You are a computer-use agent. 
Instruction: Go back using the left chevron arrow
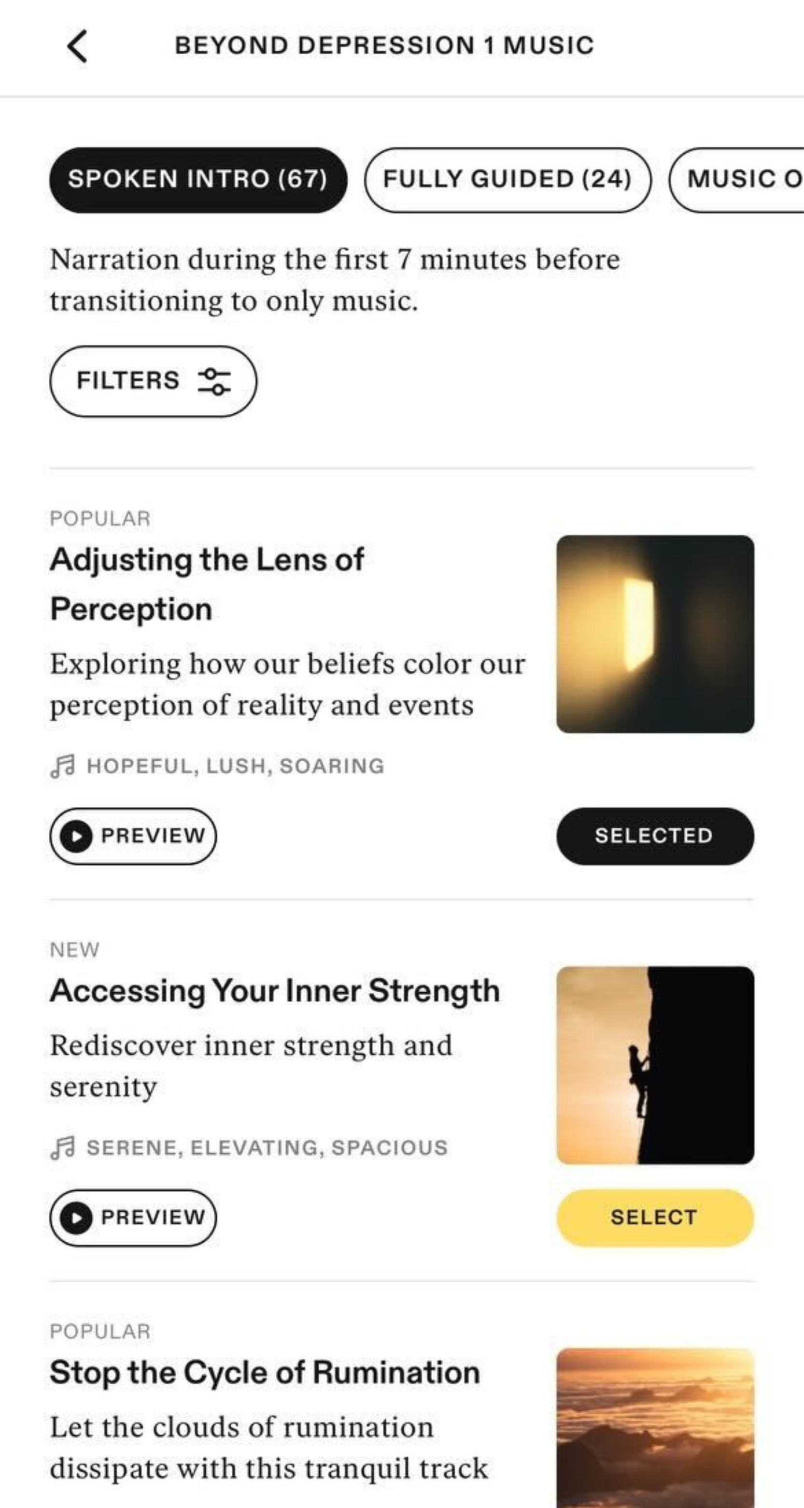coord(77,46)
